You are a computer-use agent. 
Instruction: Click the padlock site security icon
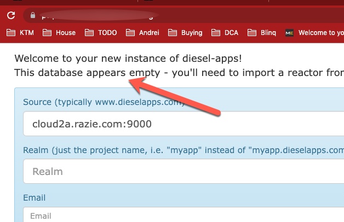click(33, 15)
